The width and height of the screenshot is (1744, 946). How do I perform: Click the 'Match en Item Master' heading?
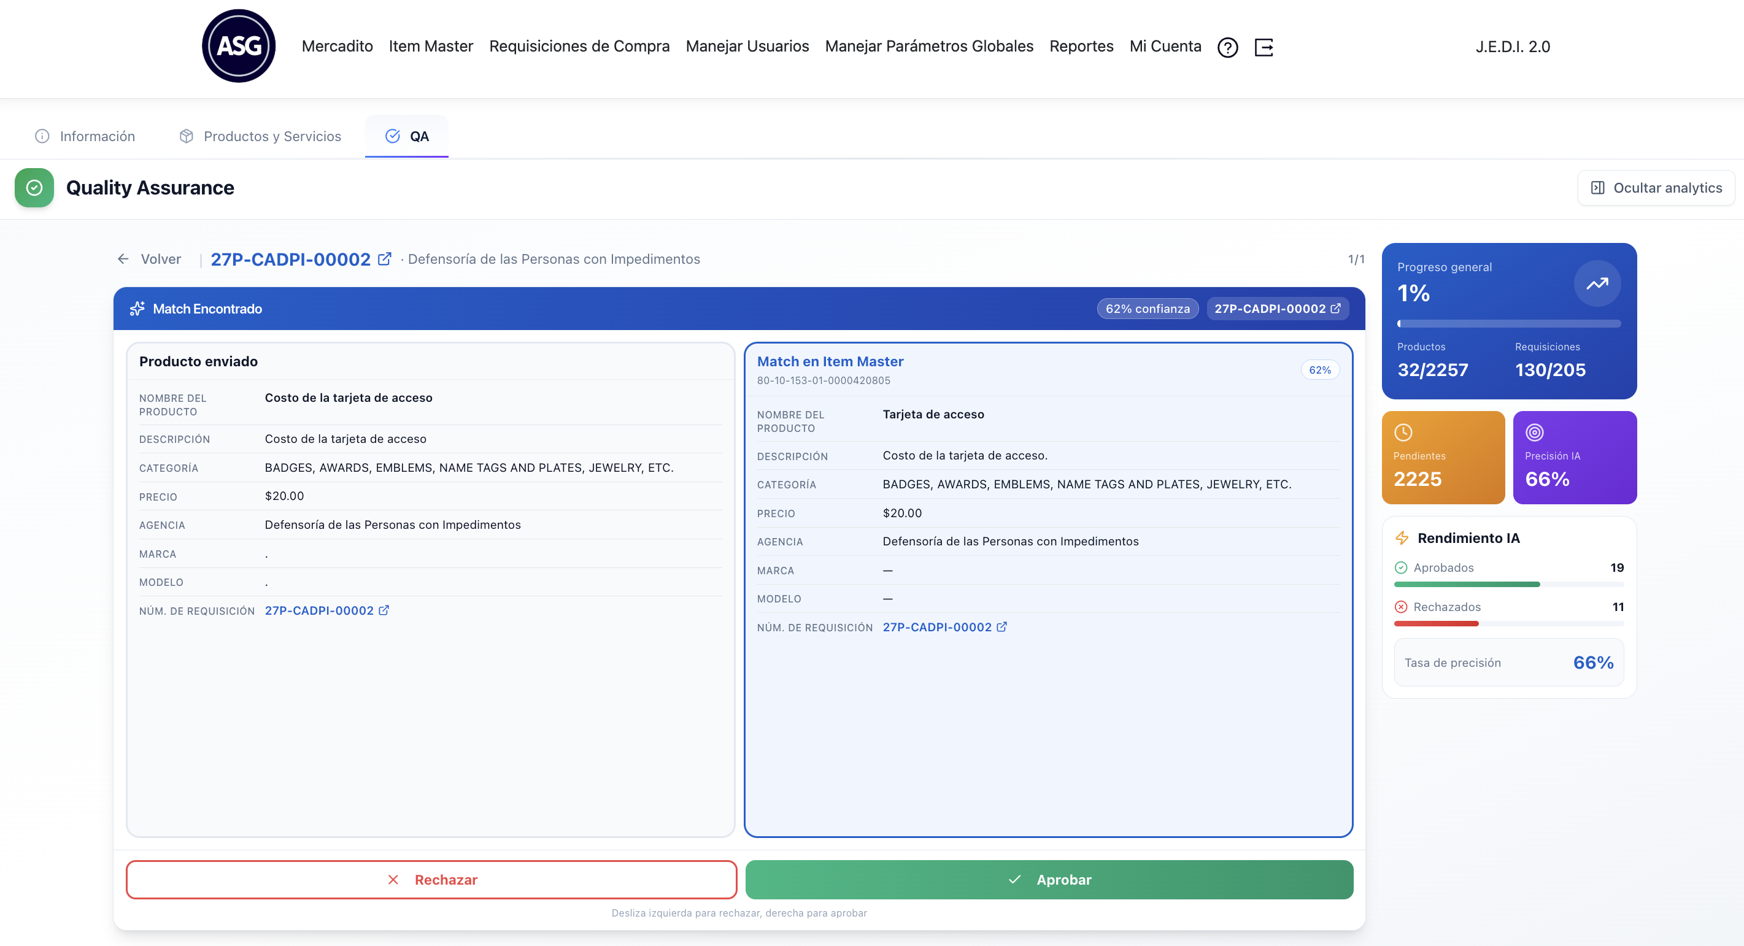[830, 361]
